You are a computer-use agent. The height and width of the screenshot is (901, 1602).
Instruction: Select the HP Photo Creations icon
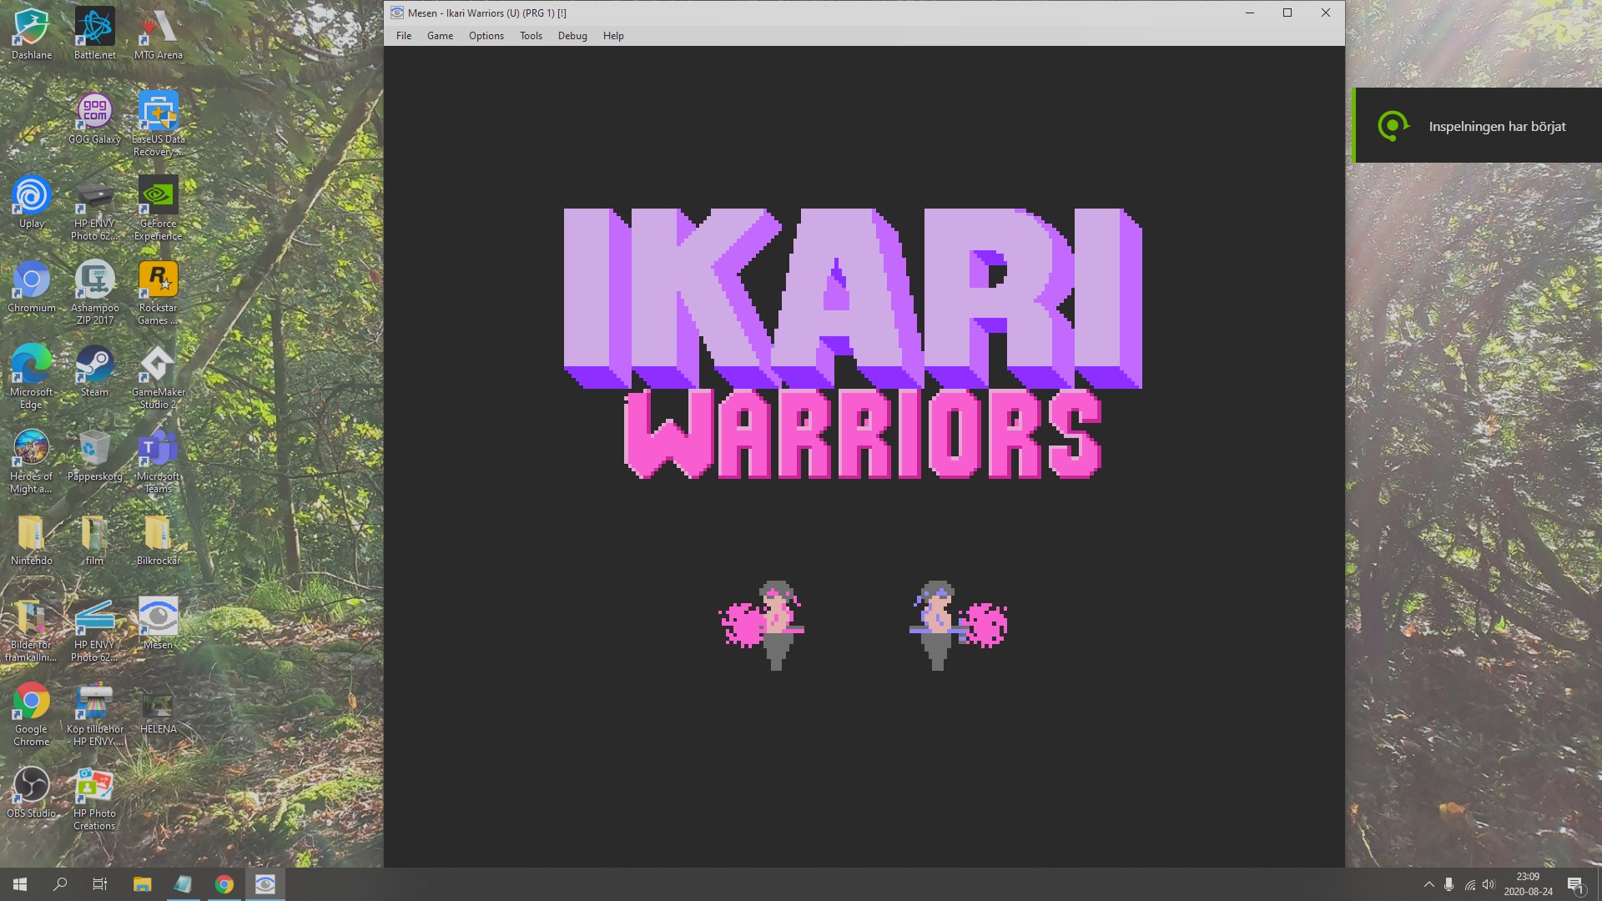(95, 798)
